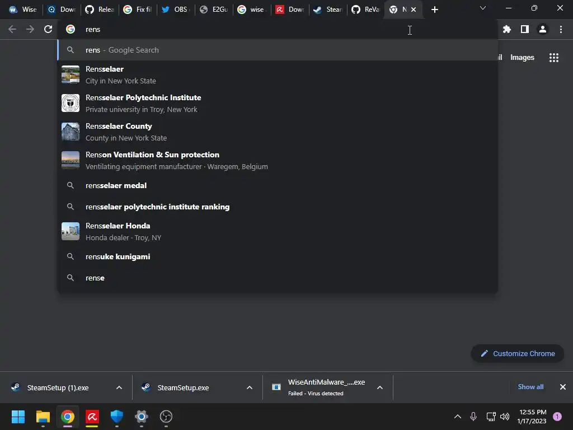
Task: Choose Rensselaer Honda suggestion
Action: click(278, 231)
